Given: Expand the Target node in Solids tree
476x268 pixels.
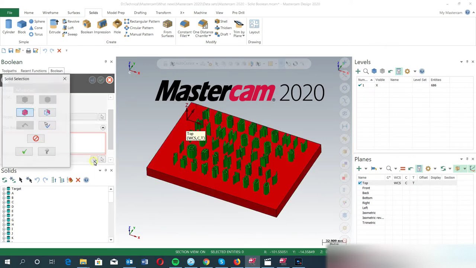Looking at the screenshot, I should point(4,189).
